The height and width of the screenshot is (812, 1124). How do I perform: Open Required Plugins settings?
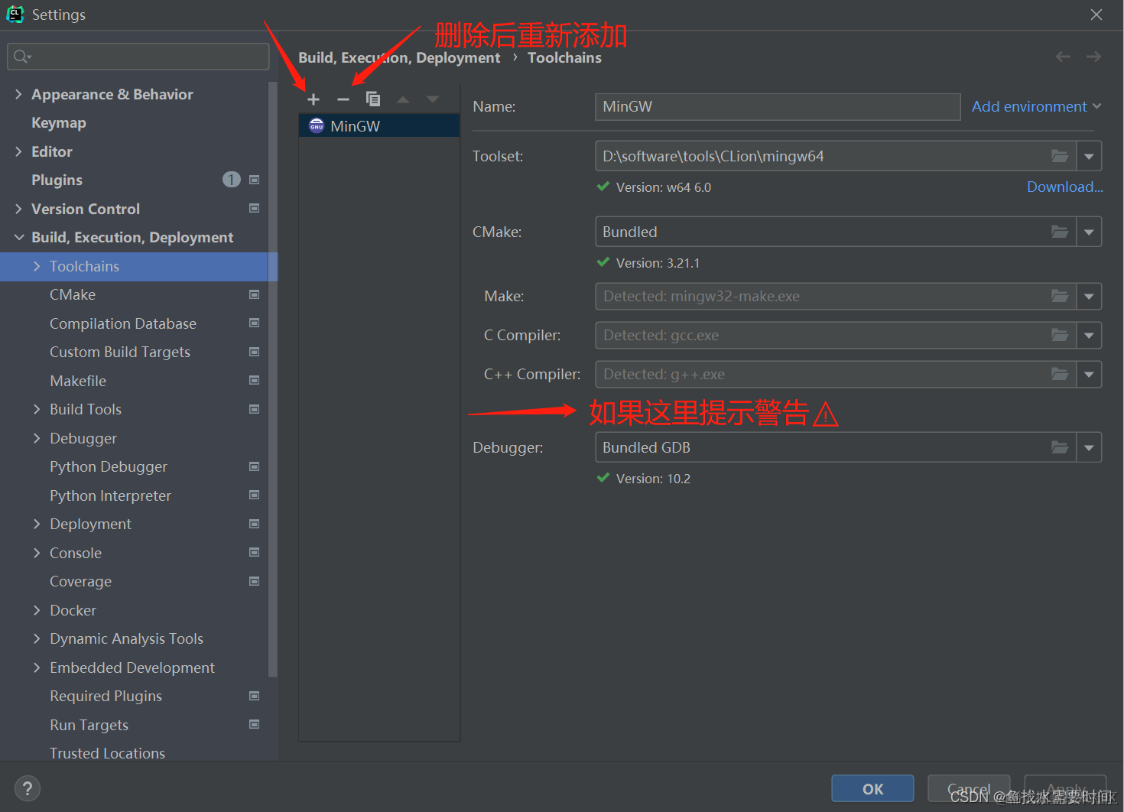pyautogui.click(x=106, y=696)
